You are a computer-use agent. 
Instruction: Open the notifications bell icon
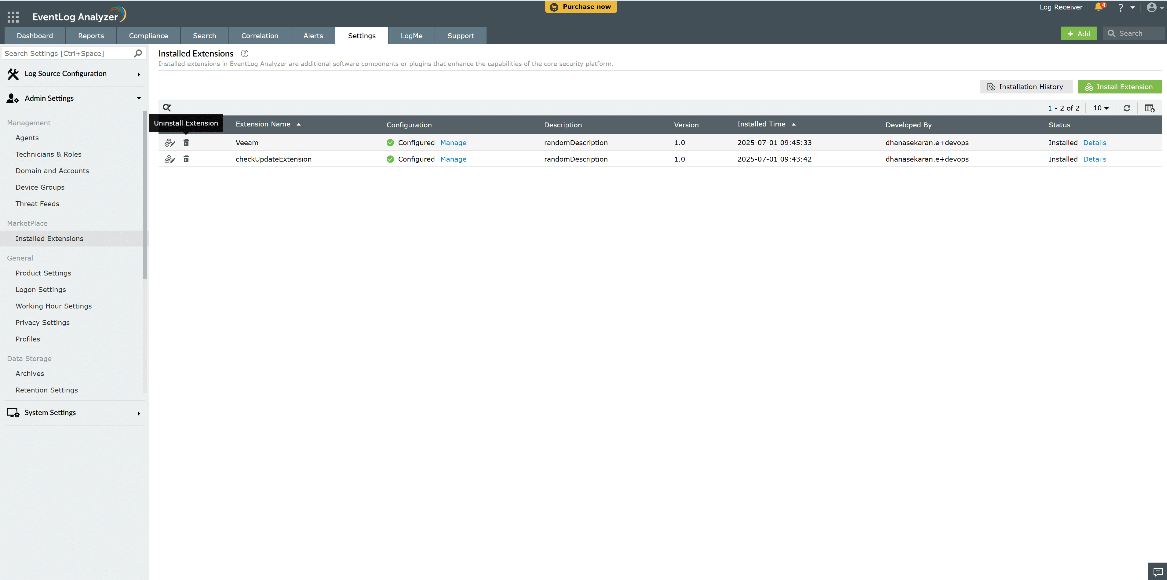(x=1099, y=7)
